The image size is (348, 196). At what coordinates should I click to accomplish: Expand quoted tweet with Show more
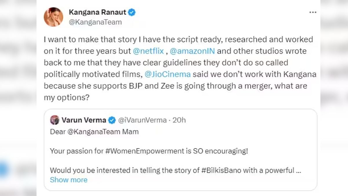point(68,180)
